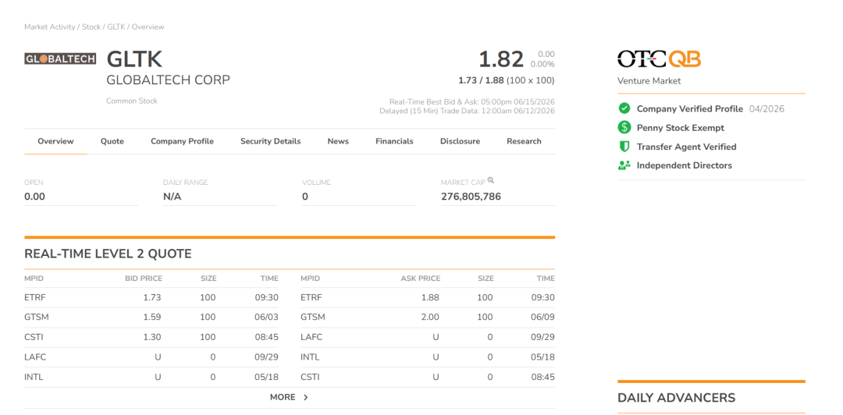Click the last price 1.82
Screen dimensions: 843x415
[501, 59]
